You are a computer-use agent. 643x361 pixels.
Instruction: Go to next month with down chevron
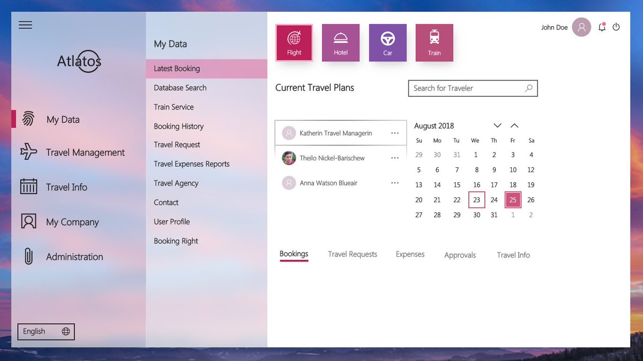[497, 126]
